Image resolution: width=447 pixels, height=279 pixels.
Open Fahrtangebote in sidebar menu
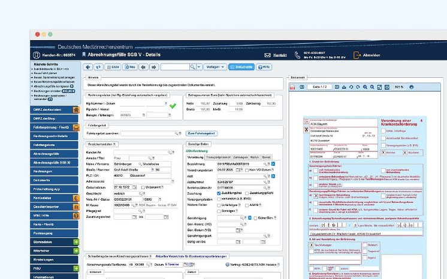[x=54, y=145]
